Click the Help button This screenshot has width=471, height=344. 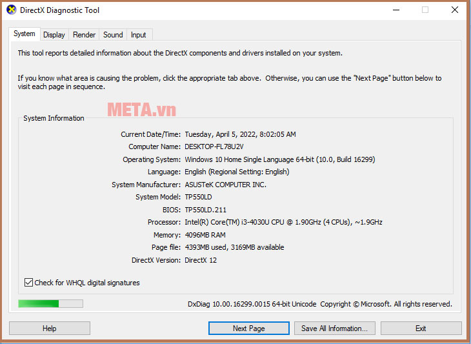pyautogui.click(x=50, y=328)
